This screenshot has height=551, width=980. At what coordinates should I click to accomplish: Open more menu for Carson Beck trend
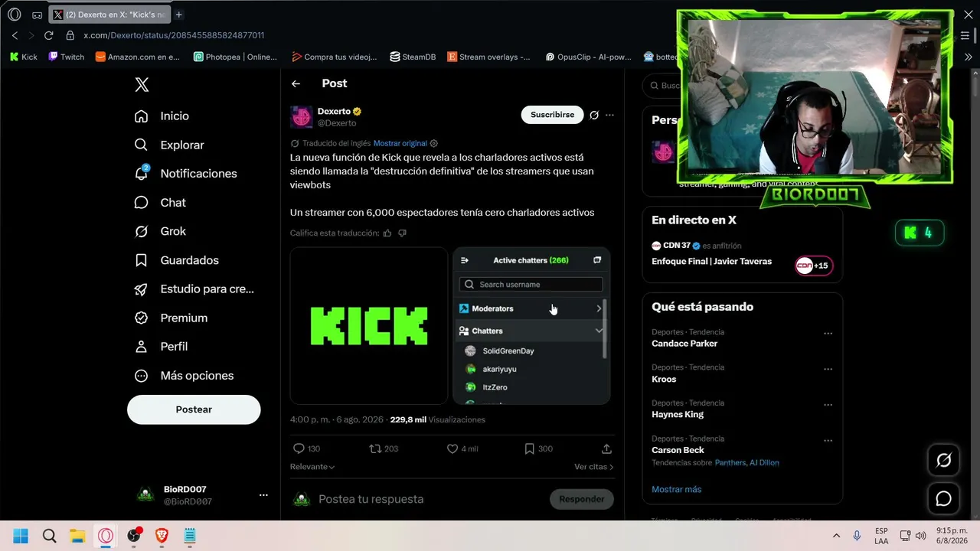(x=828, y=440)
